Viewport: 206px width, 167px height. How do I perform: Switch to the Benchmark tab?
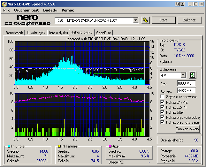click(x=14, y=33)
